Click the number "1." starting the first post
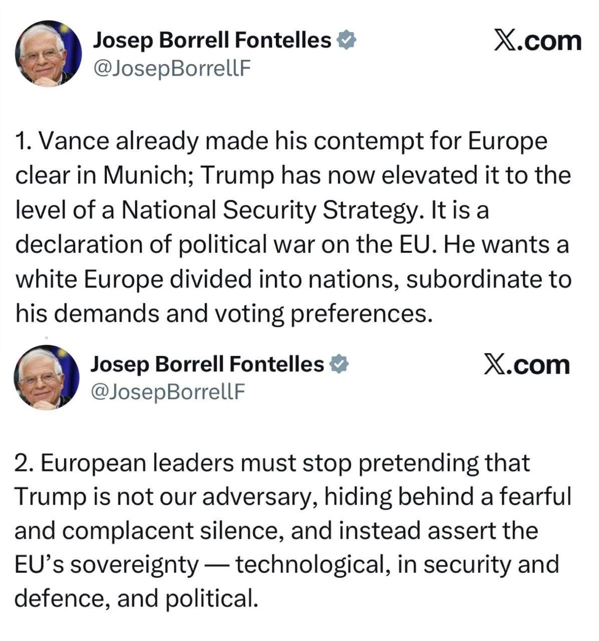Screen dimensions: 599x641 pyautogui.click(x=24, y=141)
